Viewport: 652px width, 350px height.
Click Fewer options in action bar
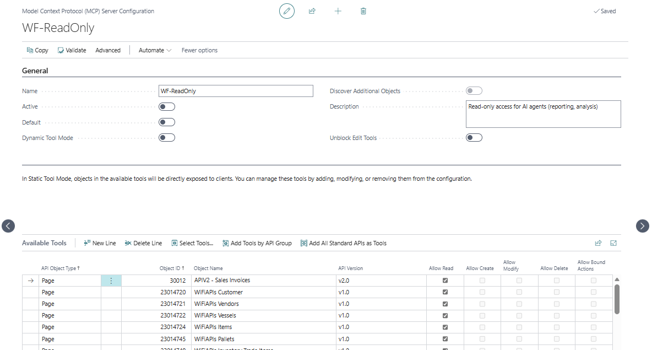tap(199, 50)
